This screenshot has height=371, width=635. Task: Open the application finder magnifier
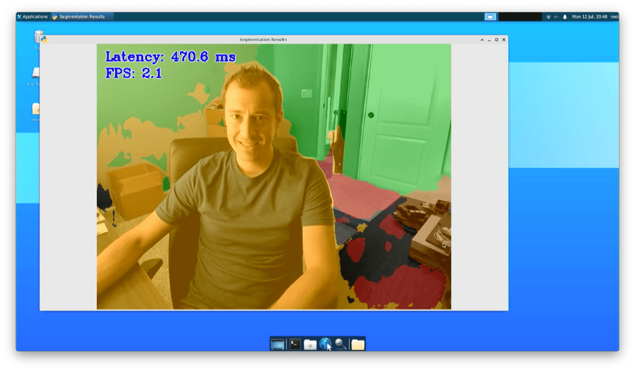pos(341,344)
